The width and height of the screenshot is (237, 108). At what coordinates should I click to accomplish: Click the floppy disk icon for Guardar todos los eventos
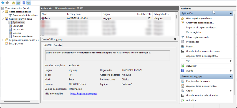click(183, 51)
